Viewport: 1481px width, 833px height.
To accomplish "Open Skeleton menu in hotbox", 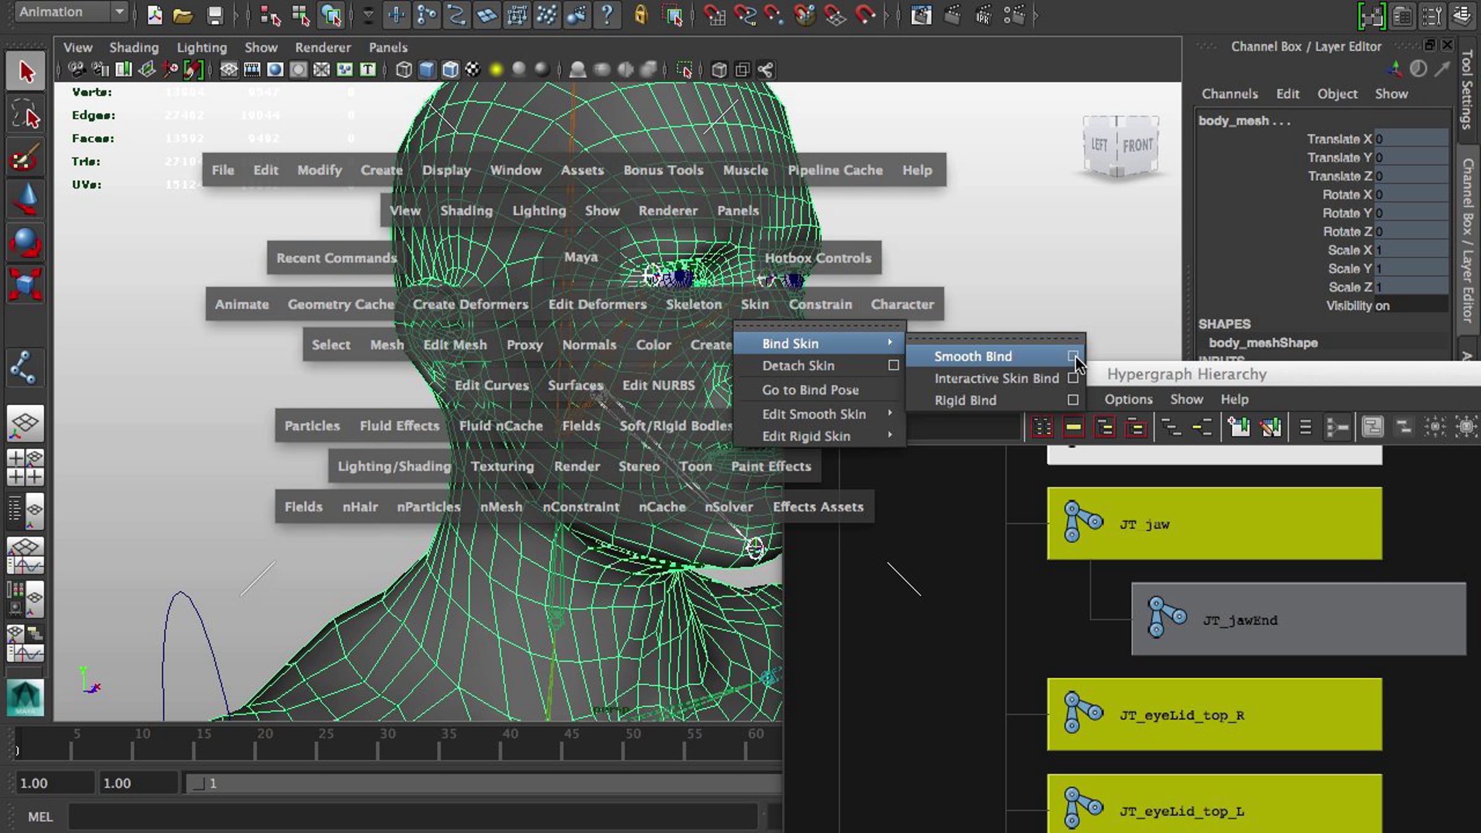I will pos(694,304).
